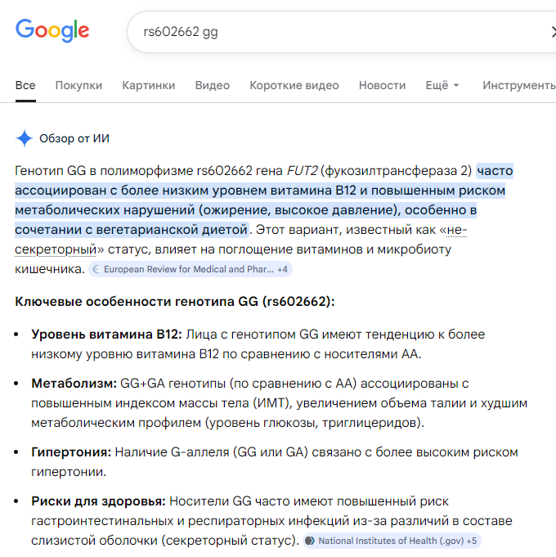
Task: Click the National Institutes of Health icon
Action: pos(310,541)
